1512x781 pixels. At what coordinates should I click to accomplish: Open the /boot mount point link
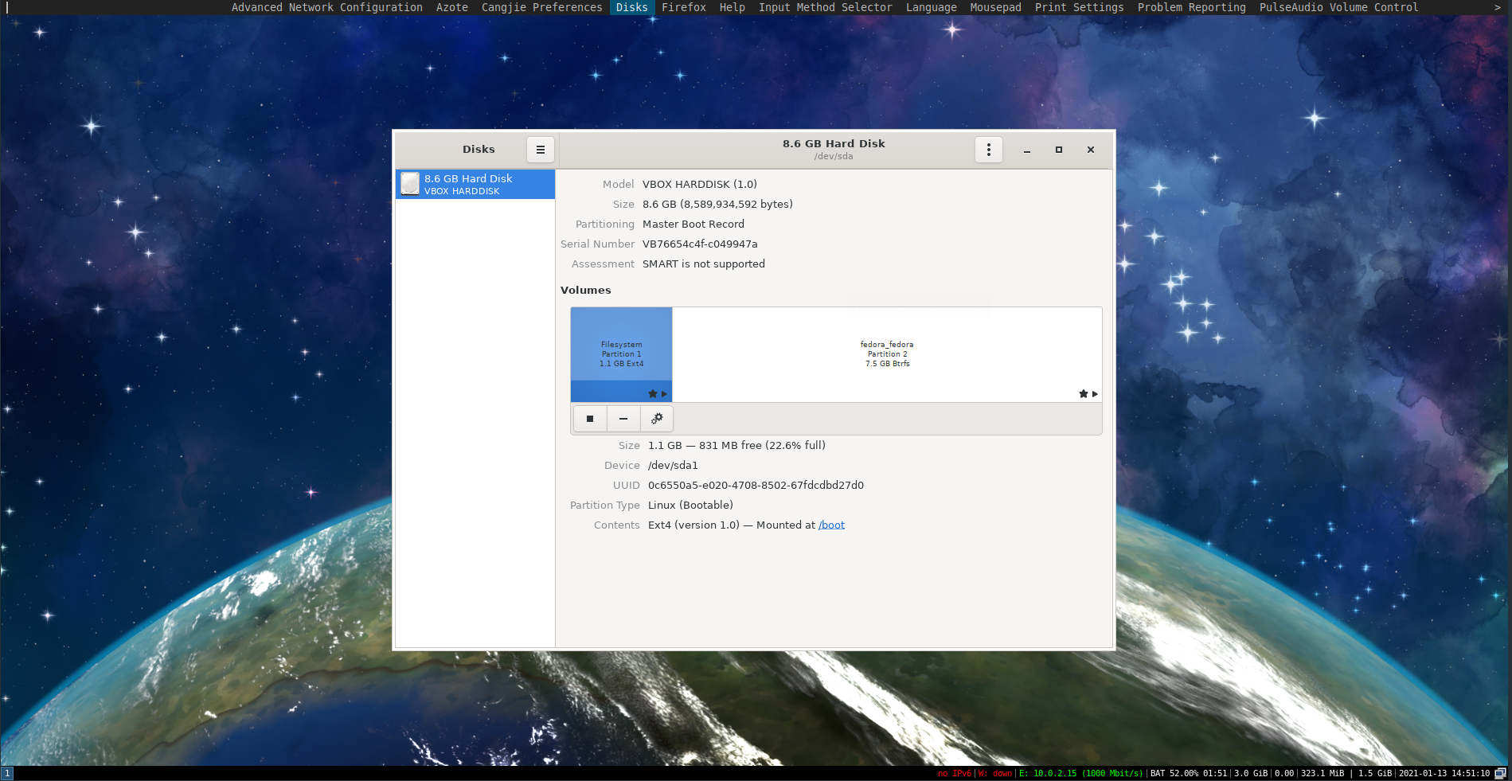click(x=831, y=525)
